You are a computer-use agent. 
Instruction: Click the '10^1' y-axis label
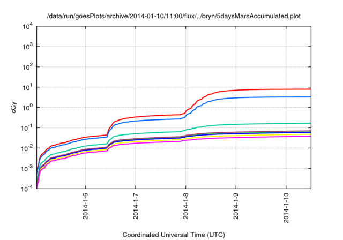click(x=27, y=87)
